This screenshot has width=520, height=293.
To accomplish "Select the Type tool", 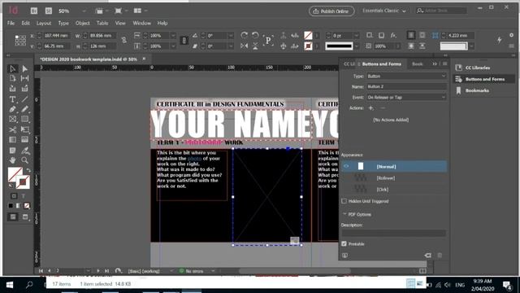I will coord(13,99).
